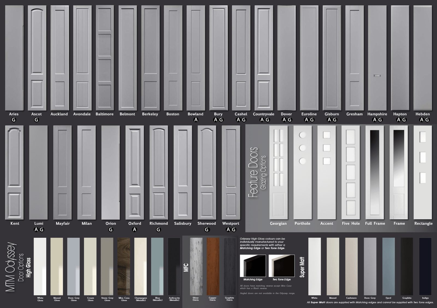Viewport: 437px width, 308px height.
Task: Select the Five Hole feature door image
Action: click(351, 172)
